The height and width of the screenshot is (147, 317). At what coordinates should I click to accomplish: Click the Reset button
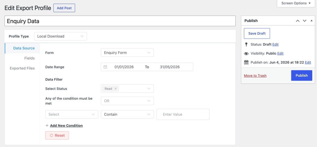click(57, 135)
